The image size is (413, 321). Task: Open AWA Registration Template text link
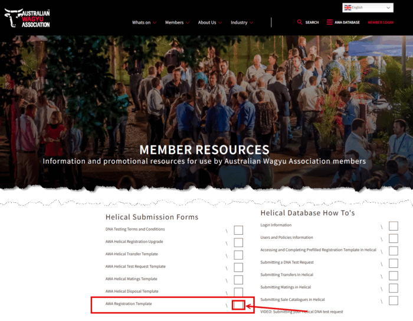pos(129,304)
